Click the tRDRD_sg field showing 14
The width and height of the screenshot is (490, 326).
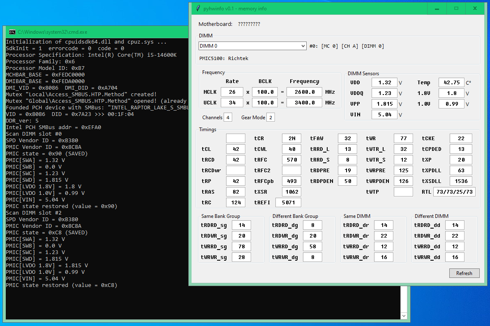point(242,225)
